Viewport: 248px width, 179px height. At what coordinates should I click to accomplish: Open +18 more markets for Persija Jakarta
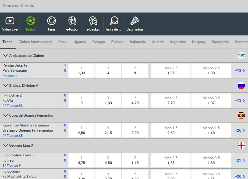(240, 71)
